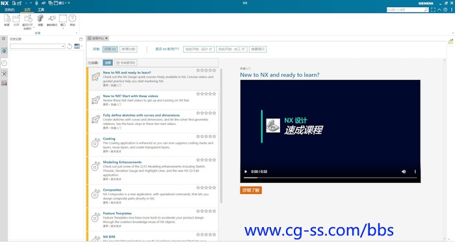Expand the recently opened parts dropdown arrow

coord(34,27)
